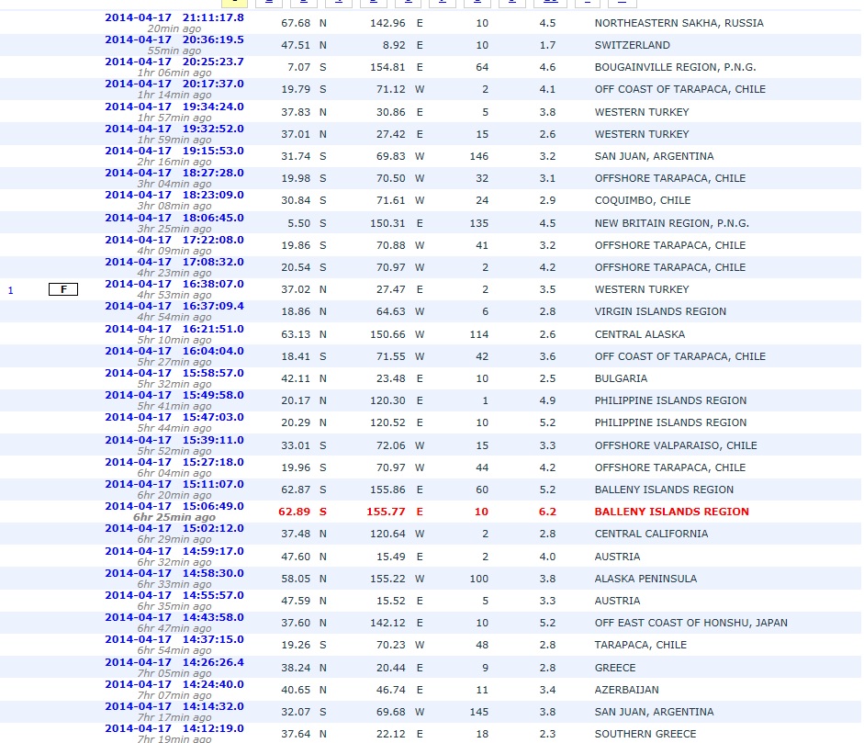Click the 145 depth for San Juan

[479, 713]
